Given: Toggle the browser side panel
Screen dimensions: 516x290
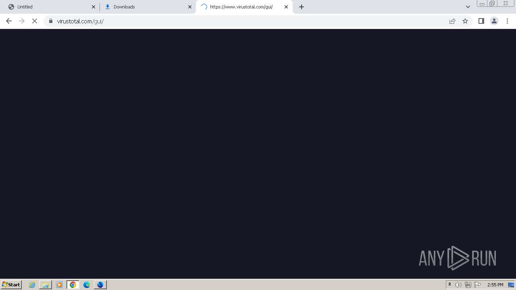Looking at the screenshot, I should pos(481,21).
